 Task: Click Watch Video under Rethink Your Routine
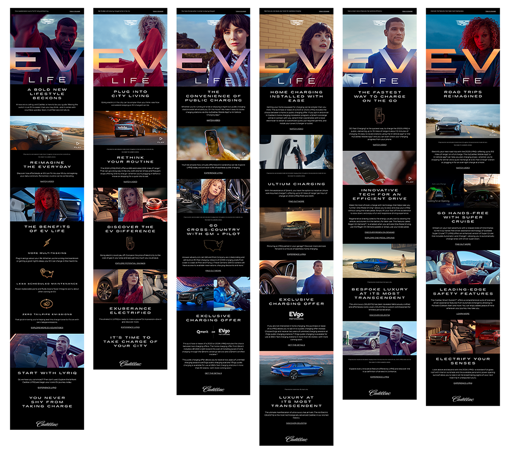[x=130, y=182]
